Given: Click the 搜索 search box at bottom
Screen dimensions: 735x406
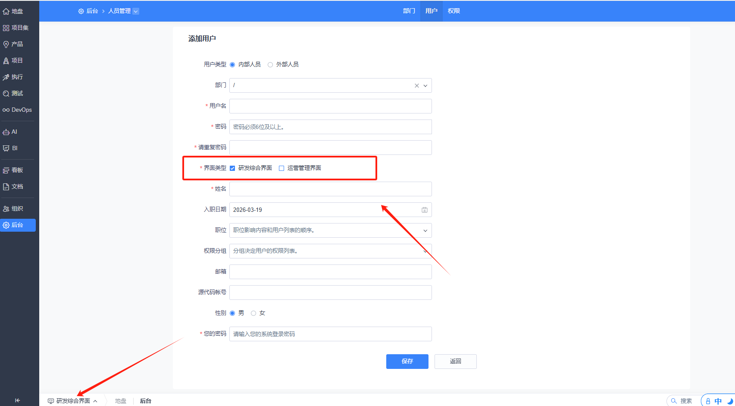Looking at the screenshot, I should tap(683, 401).
